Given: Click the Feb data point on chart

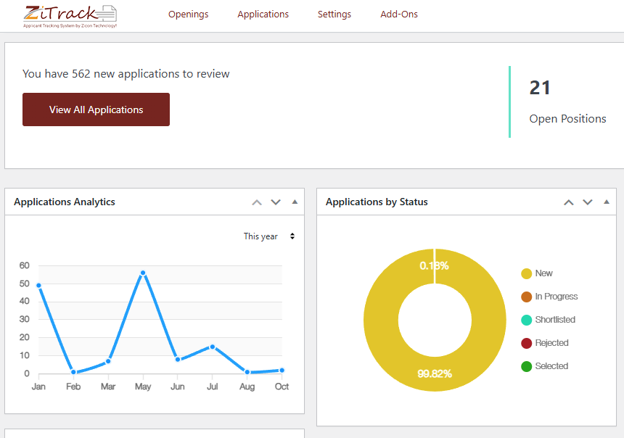Looking at the screenshot, I should [x=73, y=372].
